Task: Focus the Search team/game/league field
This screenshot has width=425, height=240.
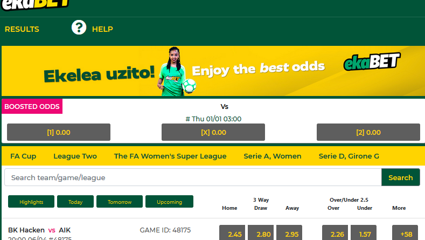Action: coord(193,177)
